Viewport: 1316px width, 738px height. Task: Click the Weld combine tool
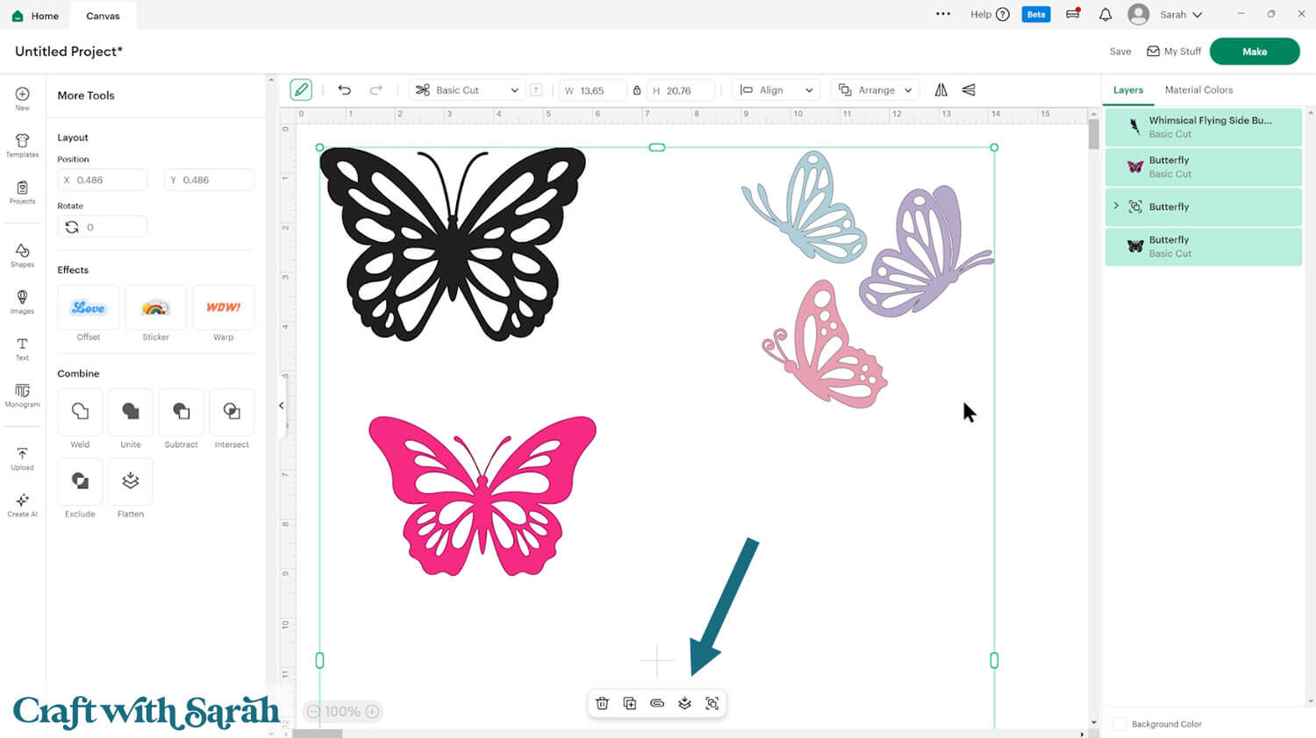[80, 412]
